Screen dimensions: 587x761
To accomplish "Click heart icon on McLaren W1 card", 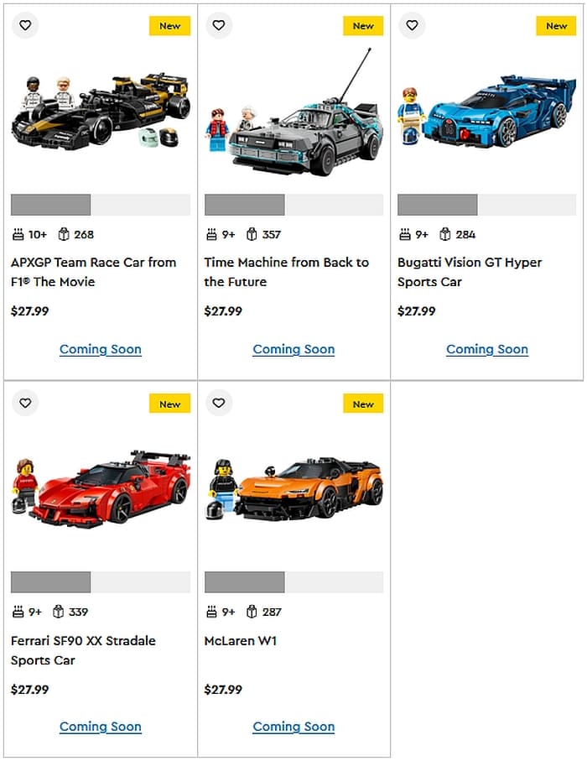I will click(219, 403).
